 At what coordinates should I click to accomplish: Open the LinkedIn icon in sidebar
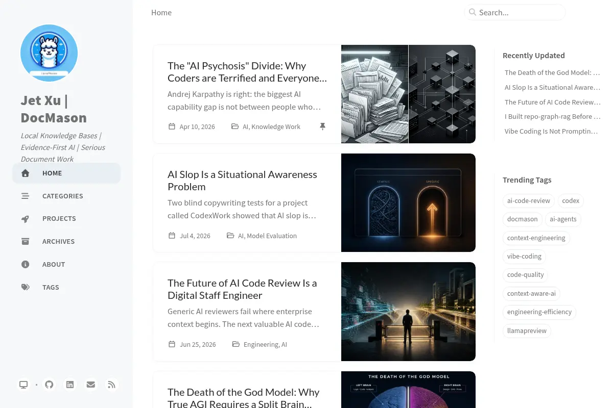tap(70, 385)
